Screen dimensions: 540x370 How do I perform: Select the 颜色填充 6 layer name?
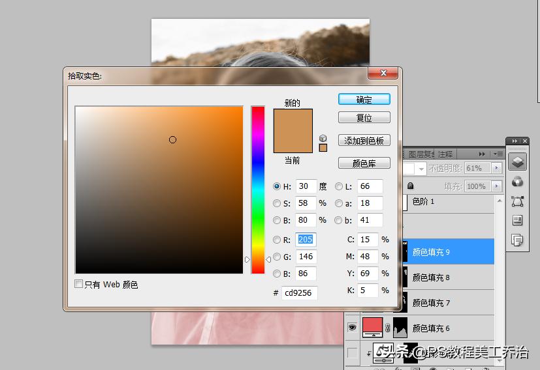pos(431,328)
